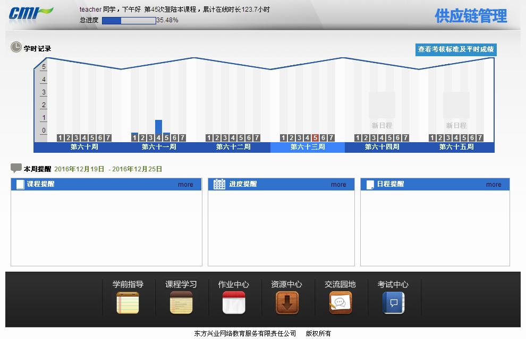The image size is (526, 339).
Task: Open 学前指导 notepad icon
Action: (128, 302)
